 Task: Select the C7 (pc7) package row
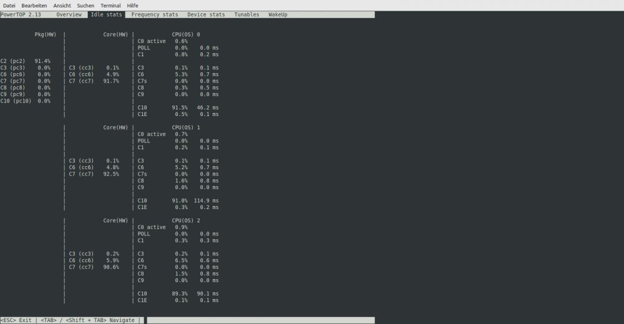26,81
